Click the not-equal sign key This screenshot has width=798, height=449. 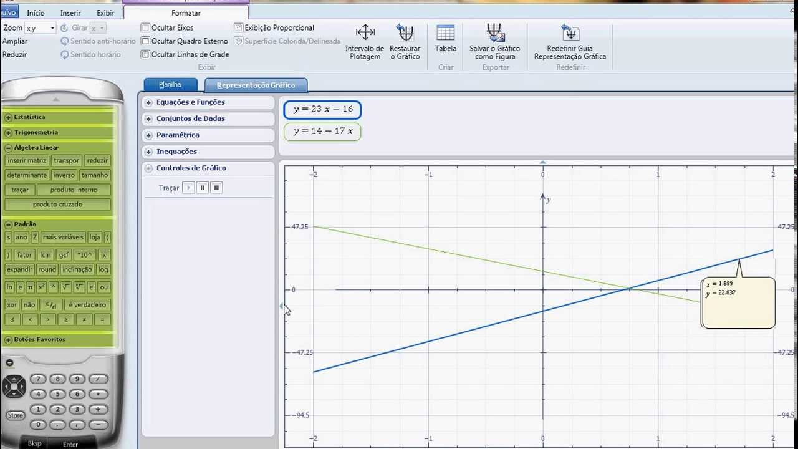pyautogui.click(x=84, y=320)
